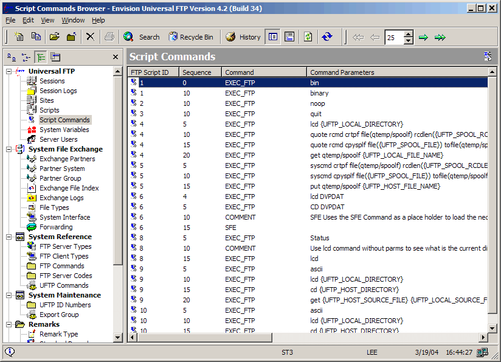
Task: Collapse the System Reference tree node
Action: (9, 237)
